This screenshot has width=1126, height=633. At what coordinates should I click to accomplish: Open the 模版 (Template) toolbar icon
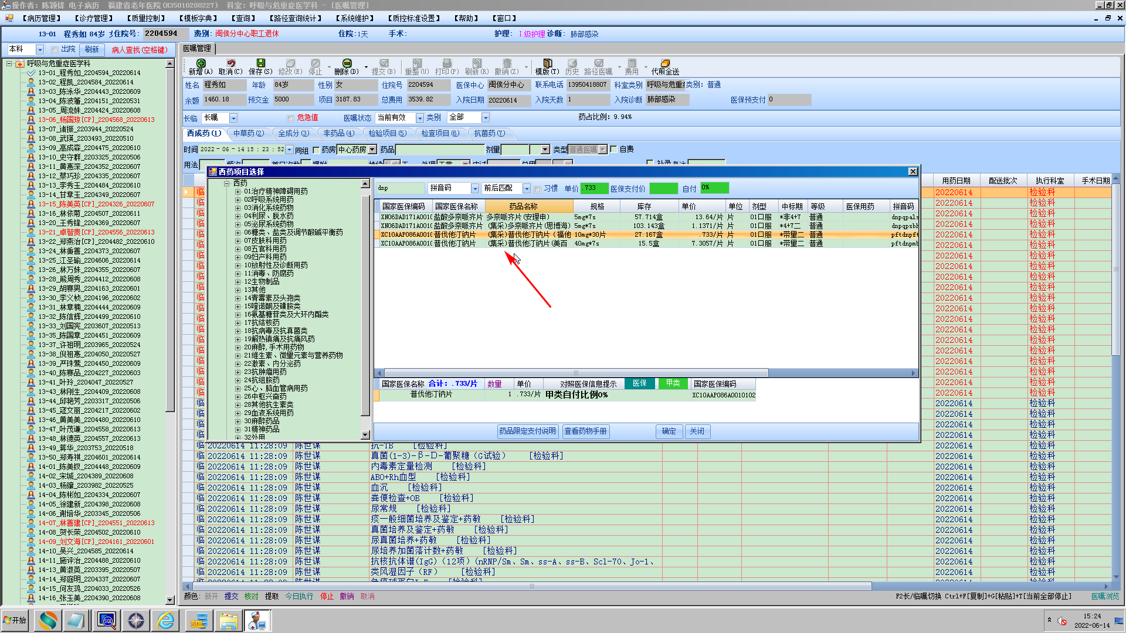(547, 63)
